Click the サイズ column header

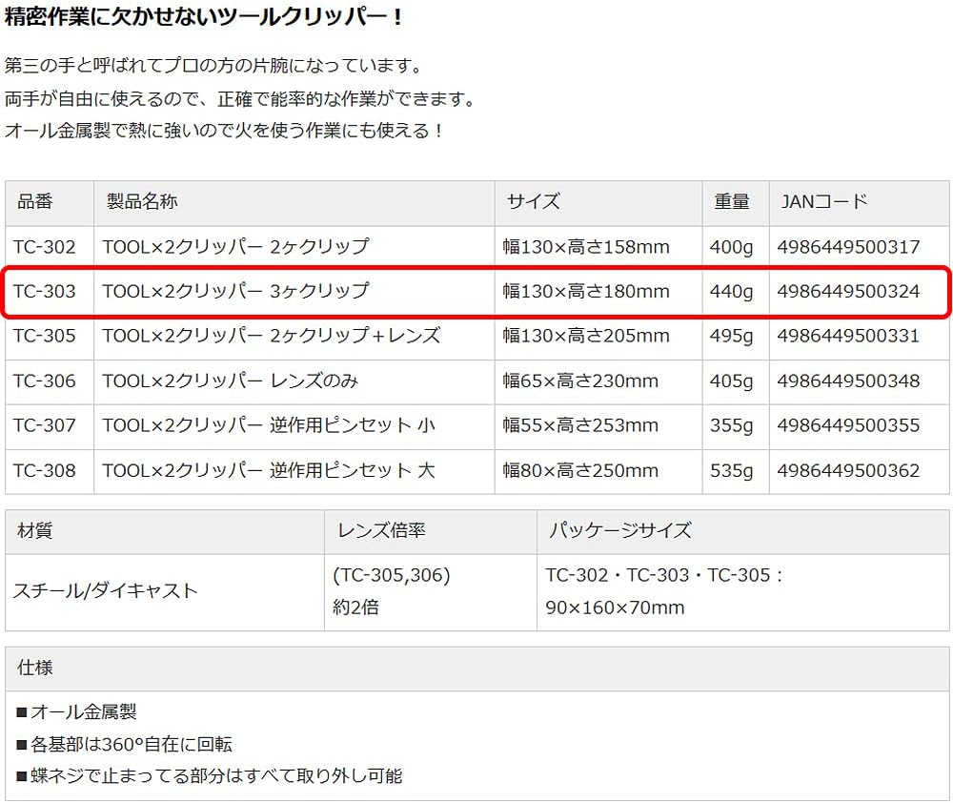point(598,202)
